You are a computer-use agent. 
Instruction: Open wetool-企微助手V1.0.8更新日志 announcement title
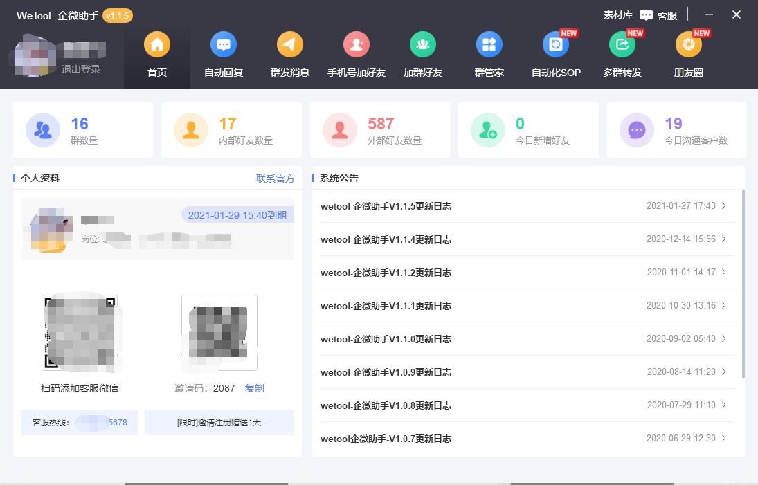(386, 405)
